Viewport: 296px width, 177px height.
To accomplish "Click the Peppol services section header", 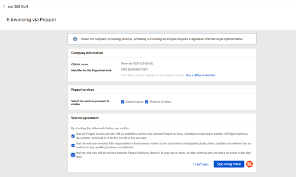I will click(83, 90).
